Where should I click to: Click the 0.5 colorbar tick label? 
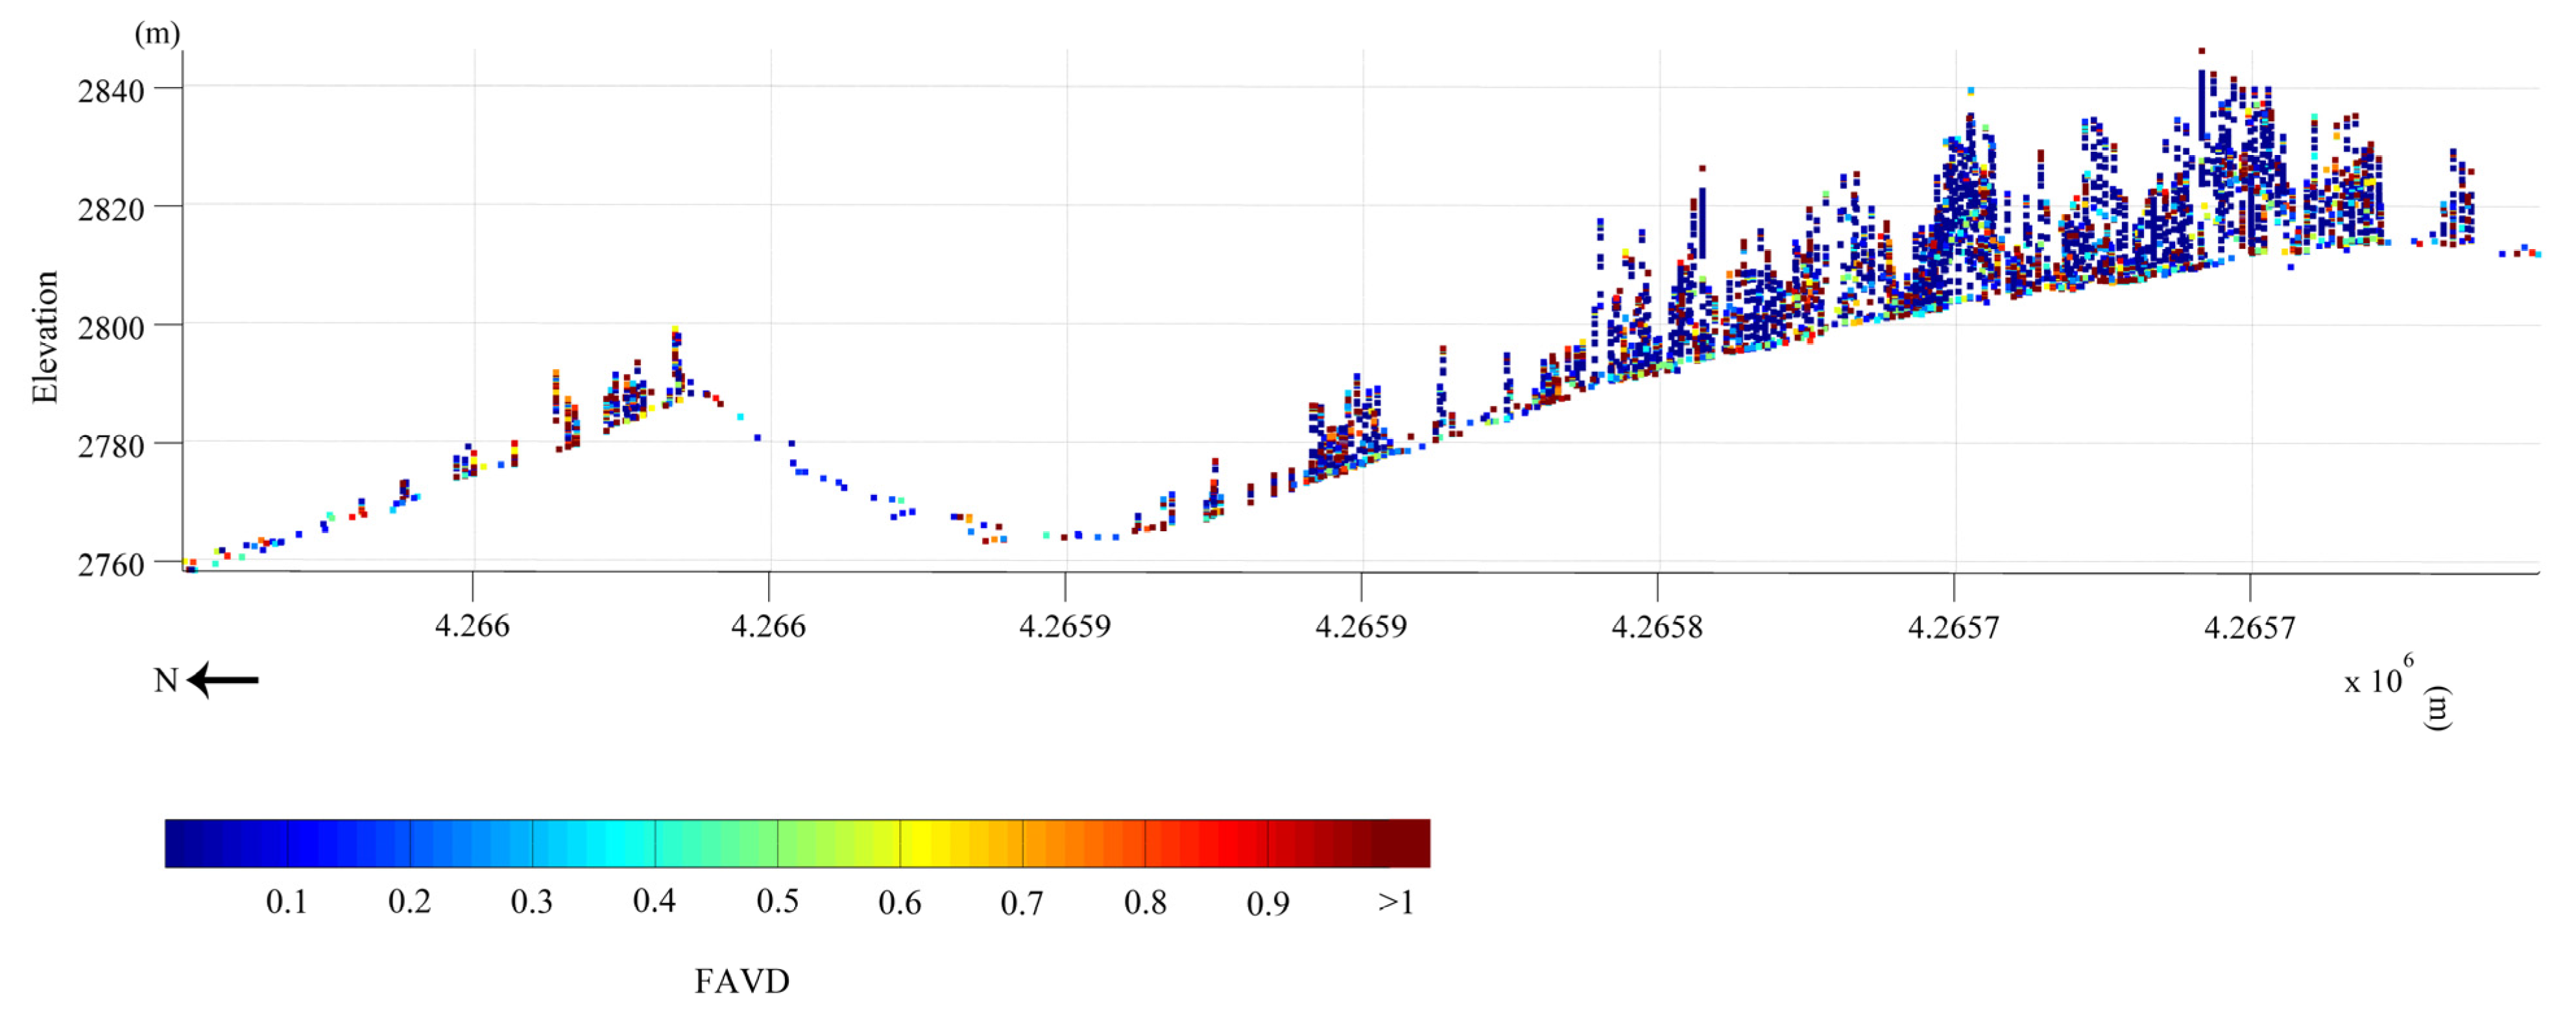point(777,902)
